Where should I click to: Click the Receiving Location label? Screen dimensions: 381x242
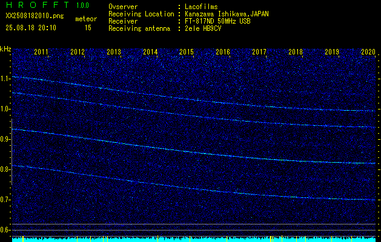[x=141, y=14]
